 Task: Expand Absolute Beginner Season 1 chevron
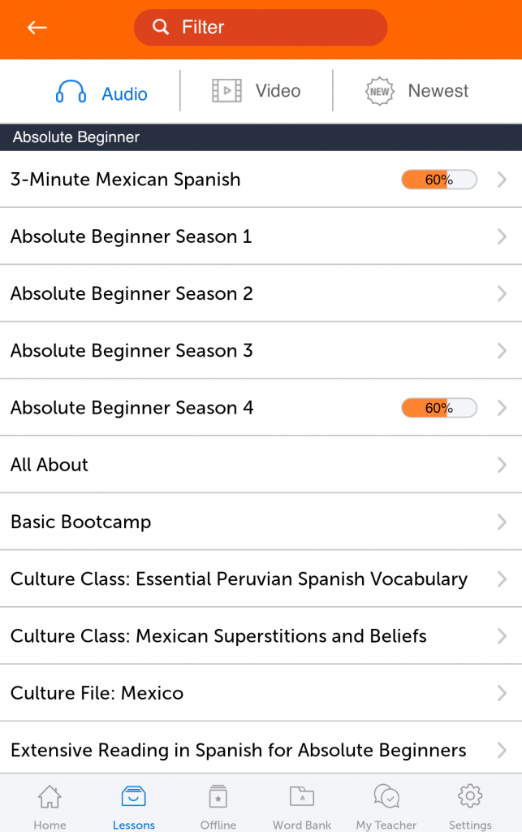click(502, 236)
